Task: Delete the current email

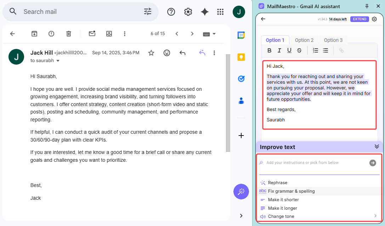Action: click(x=69, y=34)
